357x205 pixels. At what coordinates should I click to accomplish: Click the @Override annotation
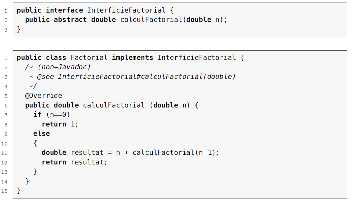click(43, 96)
